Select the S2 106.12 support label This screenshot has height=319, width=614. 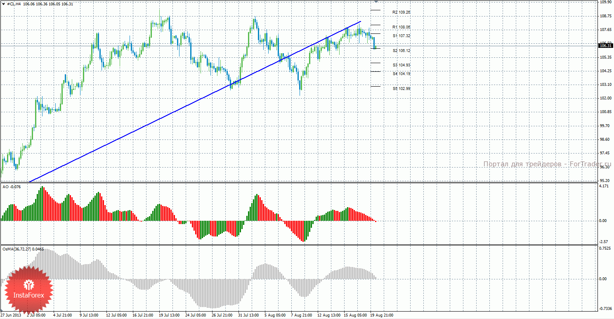click(401, 50)
